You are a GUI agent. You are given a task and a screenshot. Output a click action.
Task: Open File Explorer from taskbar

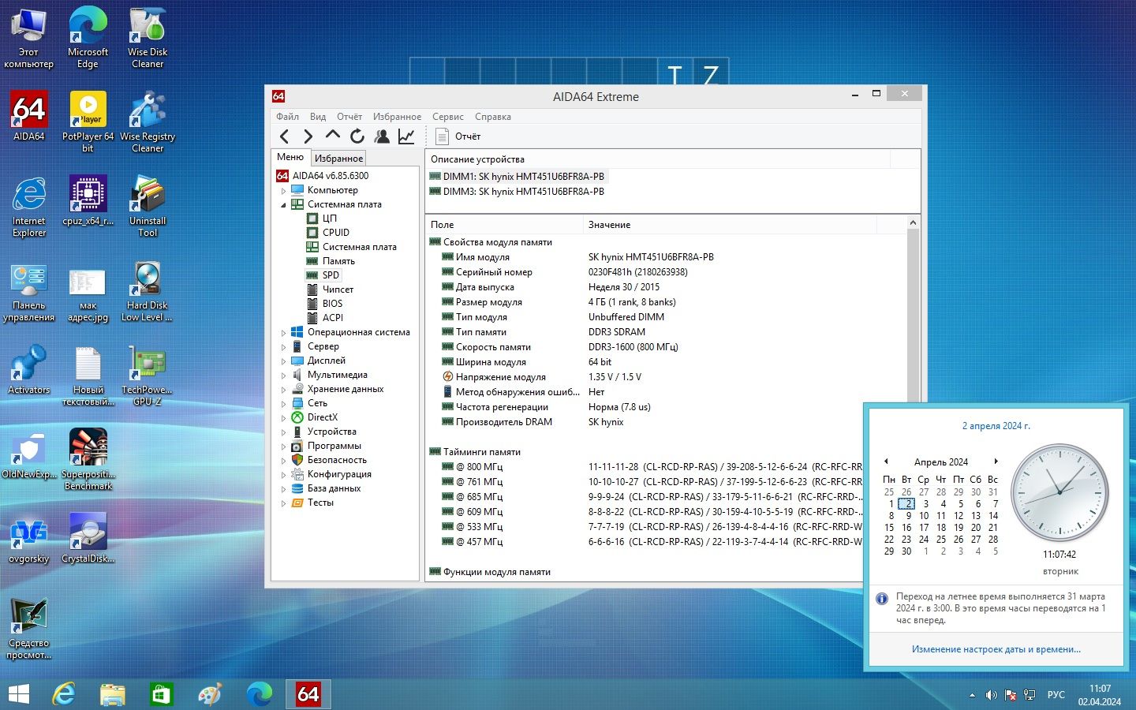tap(113, 694)
